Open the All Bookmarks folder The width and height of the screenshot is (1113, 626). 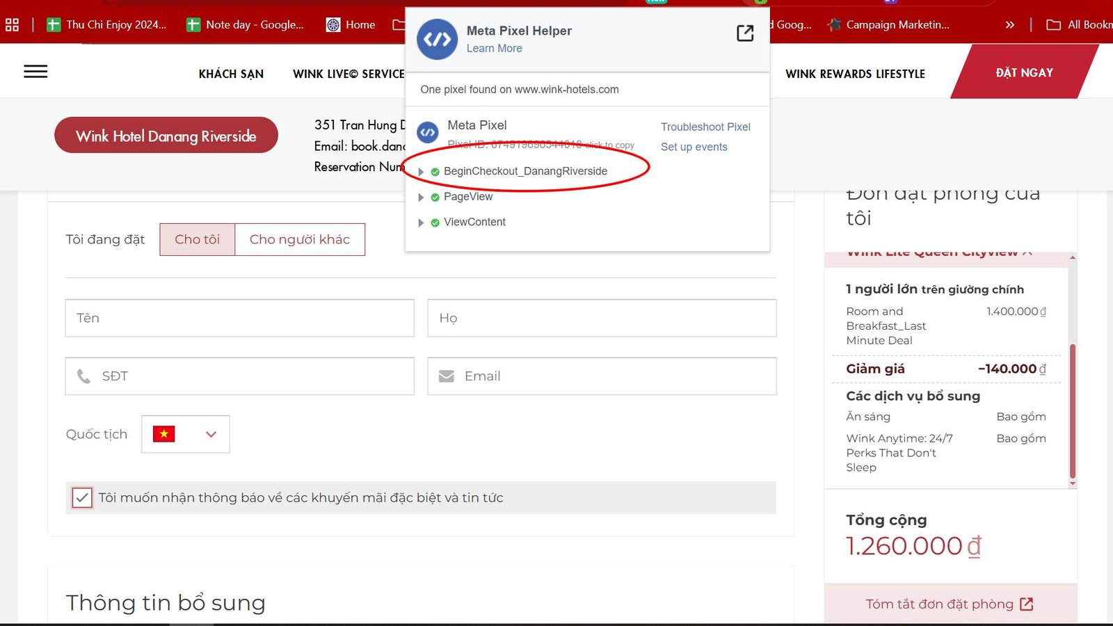pyautogui.click(x=1080, y=25)
